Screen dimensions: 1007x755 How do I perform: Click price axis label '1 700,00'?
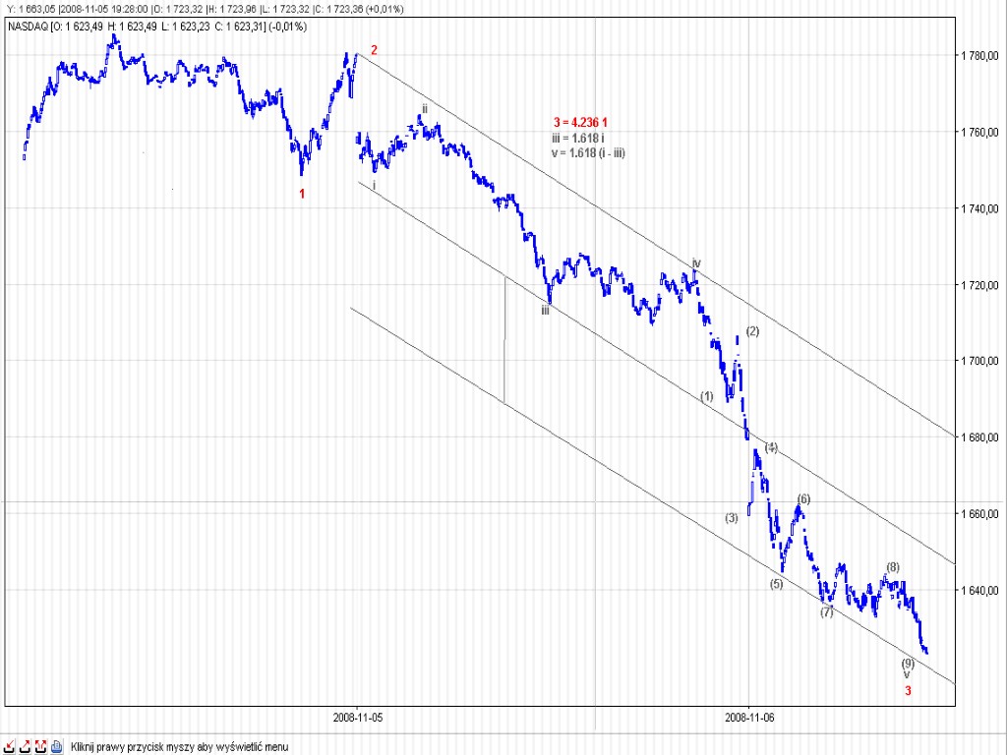pyautogui.click(x=980, y=361)
